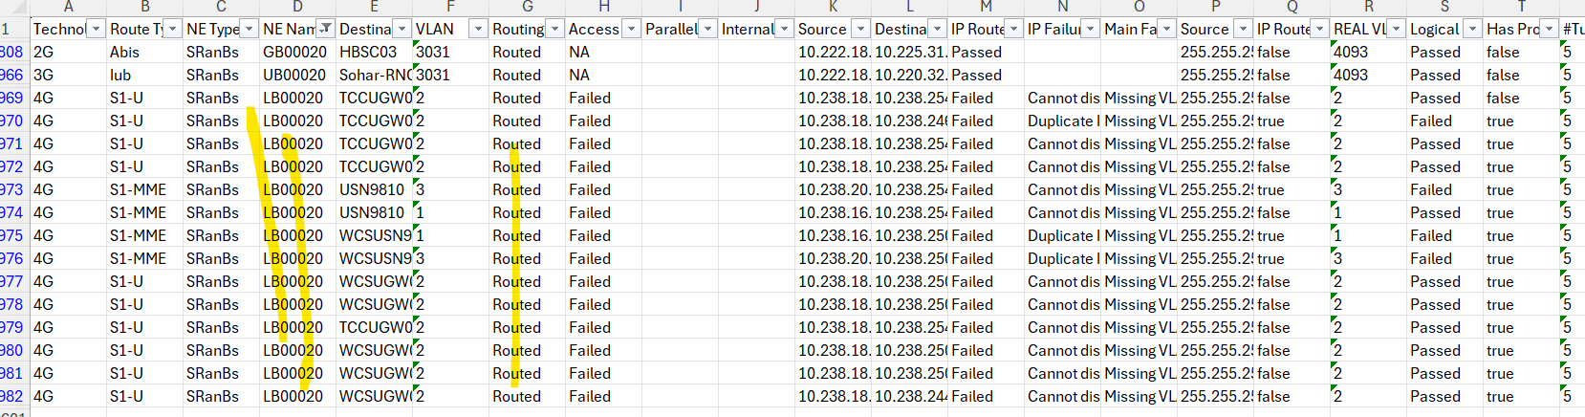Open the Parallel column filter dropdown

(x=707, y=29)
